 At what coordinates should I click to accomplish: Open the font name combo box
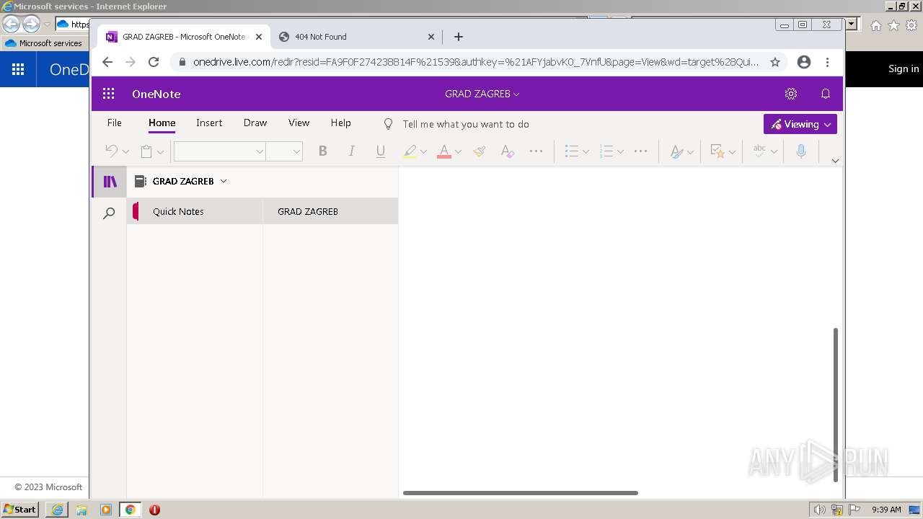tap(219, 151)
